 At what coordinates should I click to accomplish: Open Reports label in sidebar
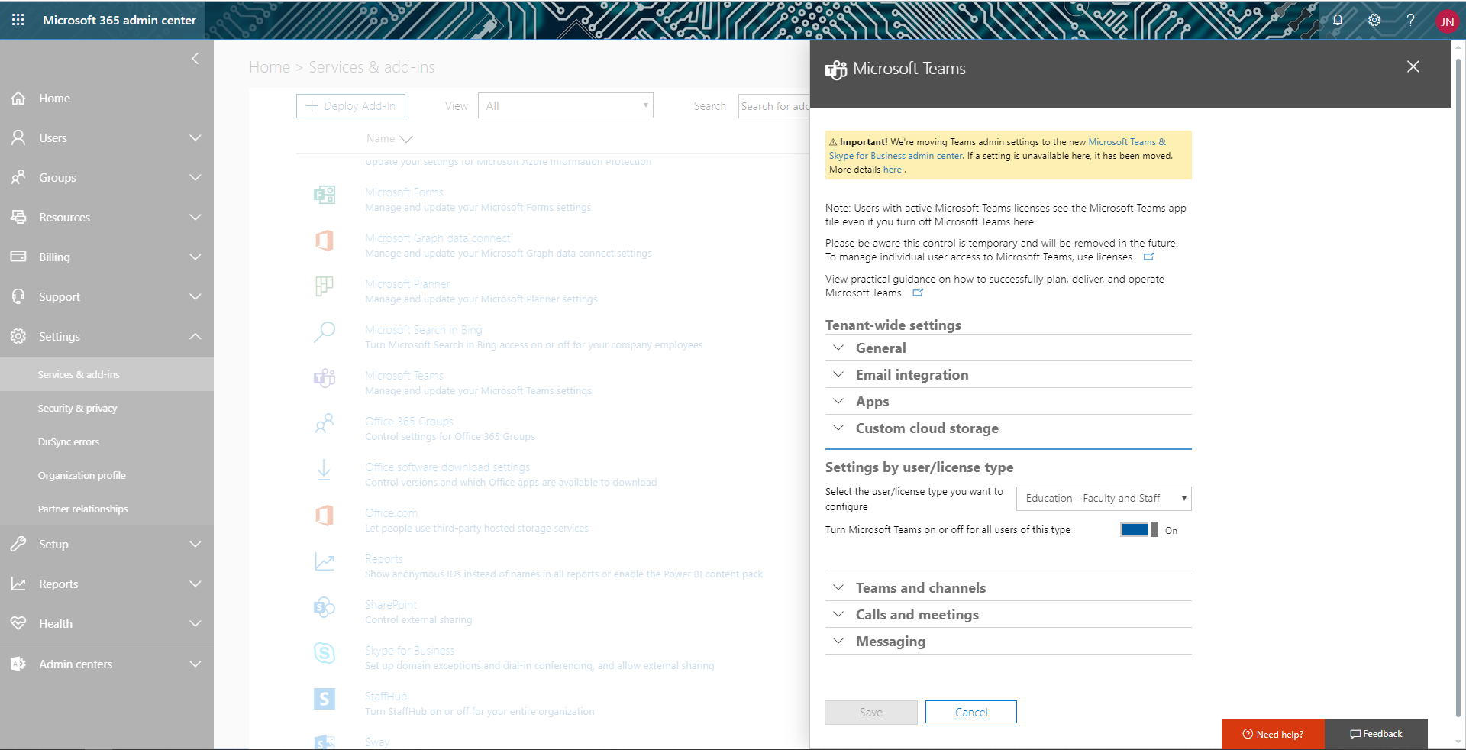click(59, 584)
